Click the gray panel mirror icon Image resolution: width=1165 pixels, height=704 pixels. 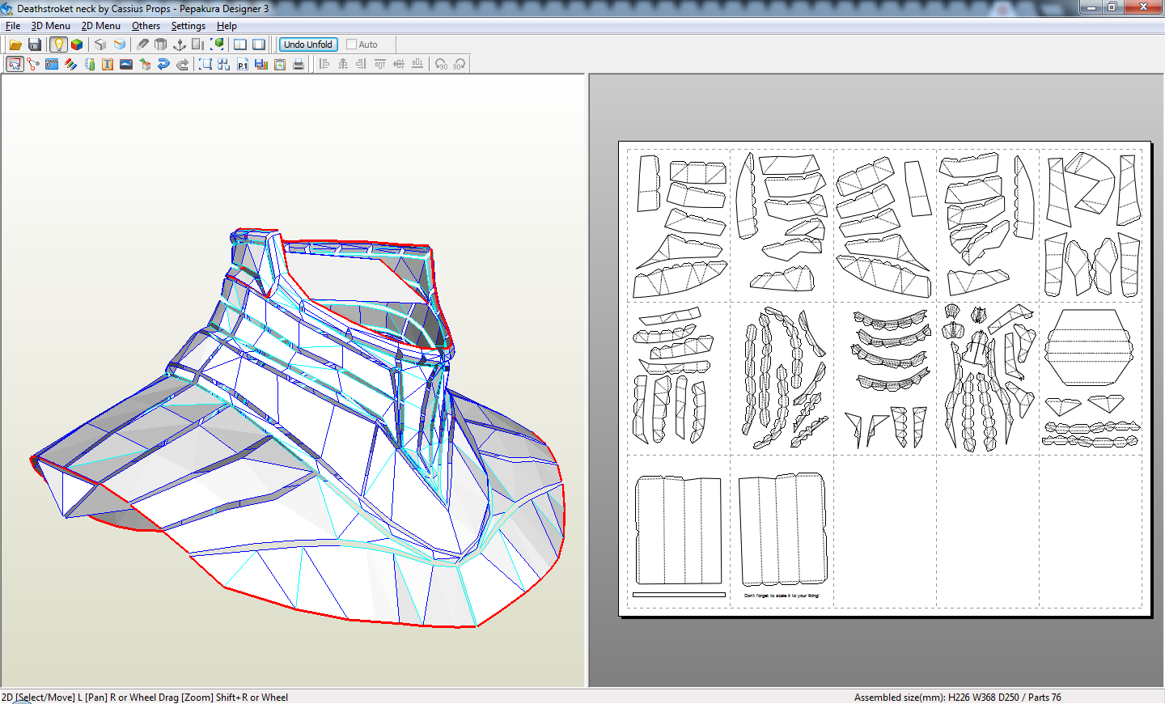point(198,45)
